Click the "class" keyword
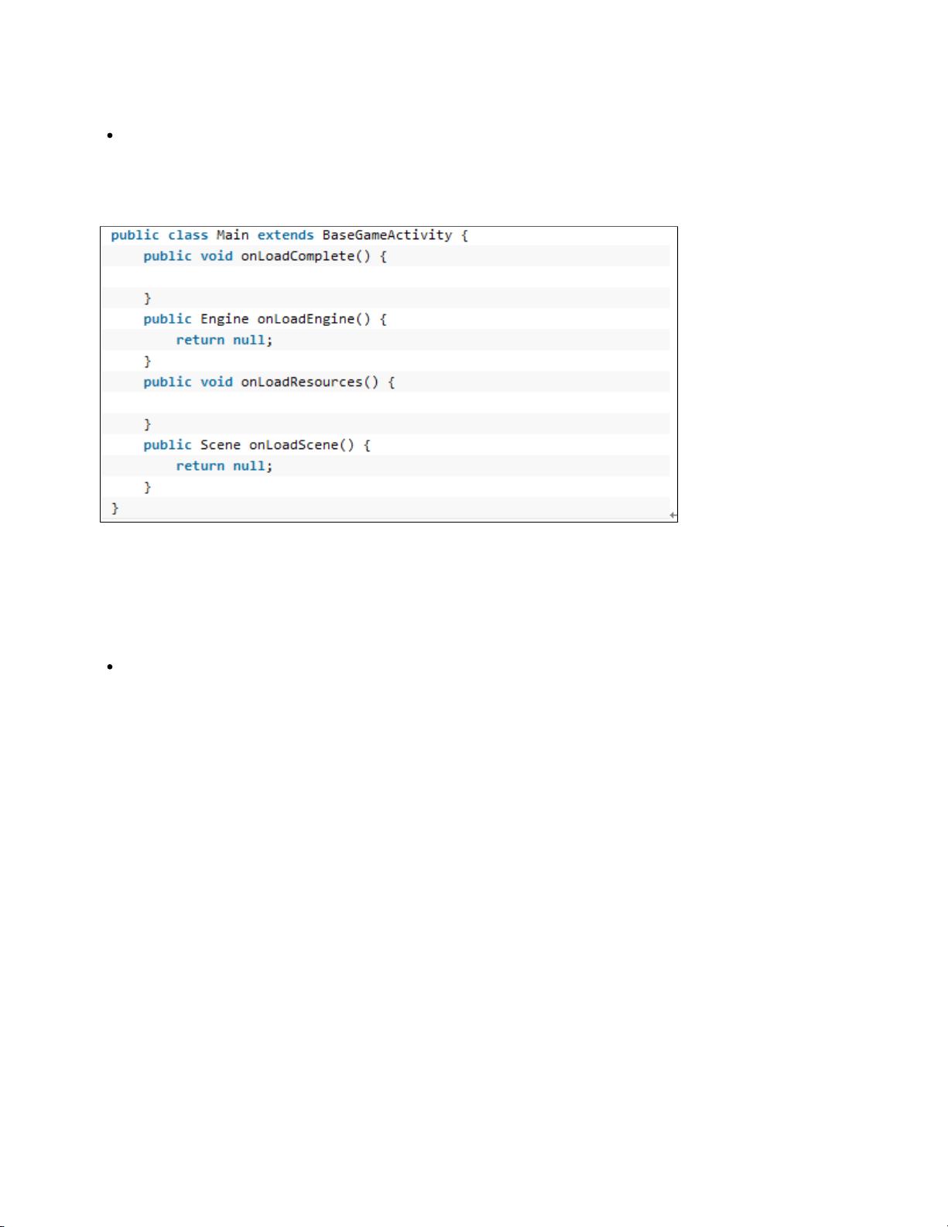The image size is (948, 1227). 188,235
